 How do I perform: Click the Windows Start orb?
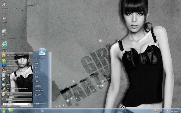pyautogui.click(x=3, y=111)
